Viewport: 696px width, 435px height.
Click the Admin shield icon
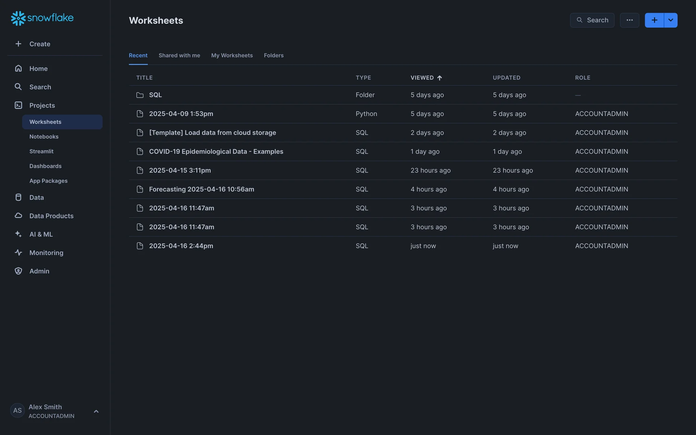[x=18, y=271]
